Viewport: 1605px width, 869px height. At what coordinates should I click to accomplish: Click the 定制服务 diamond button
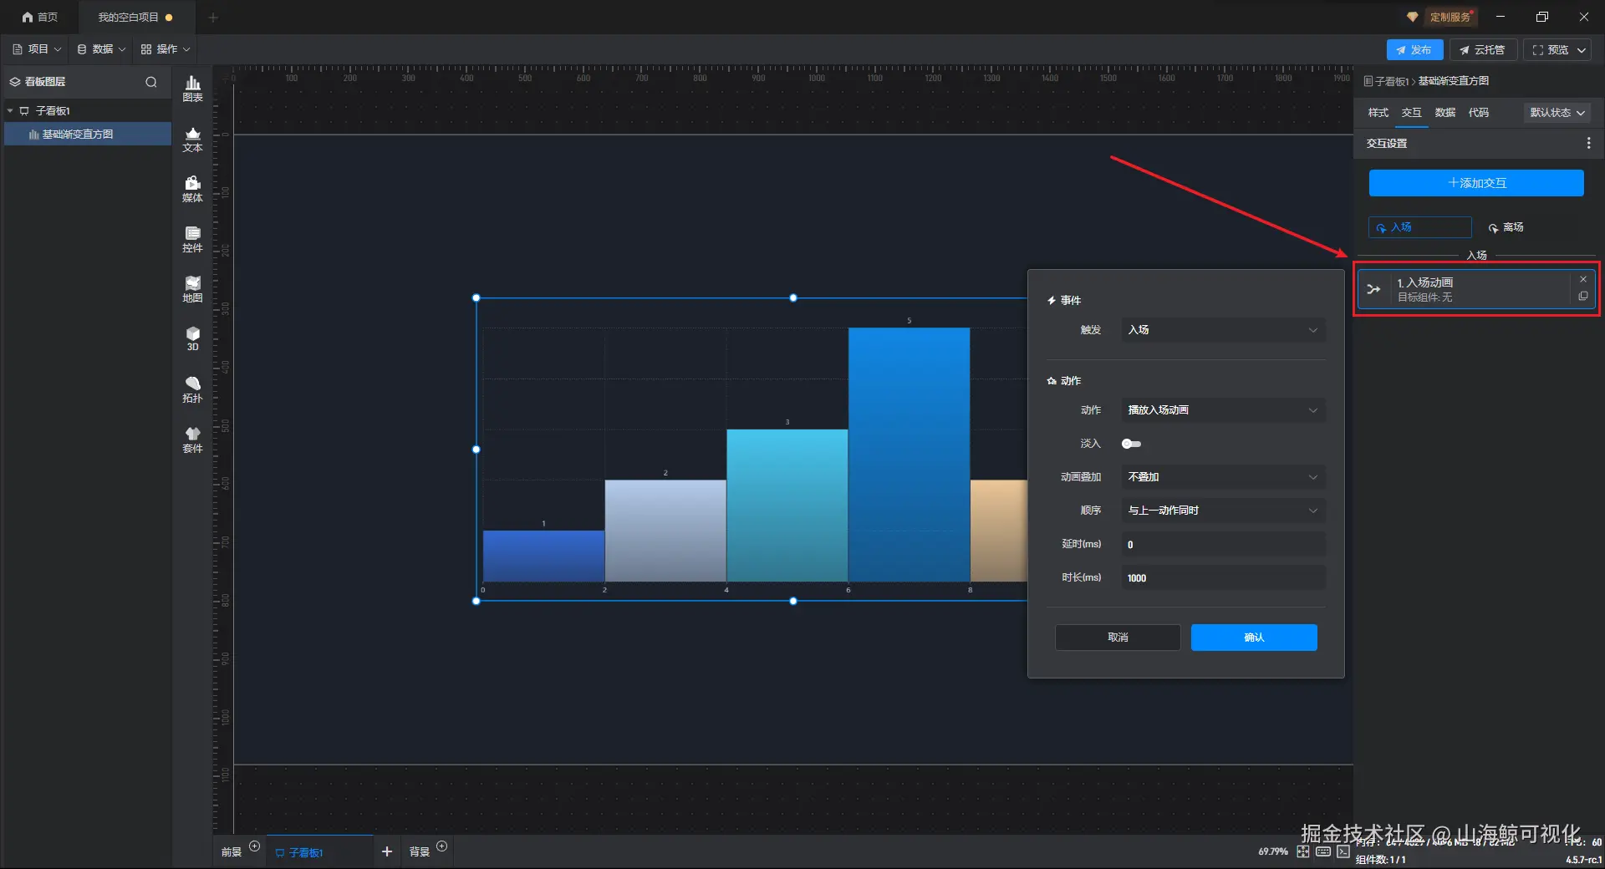click(1442, 17)
